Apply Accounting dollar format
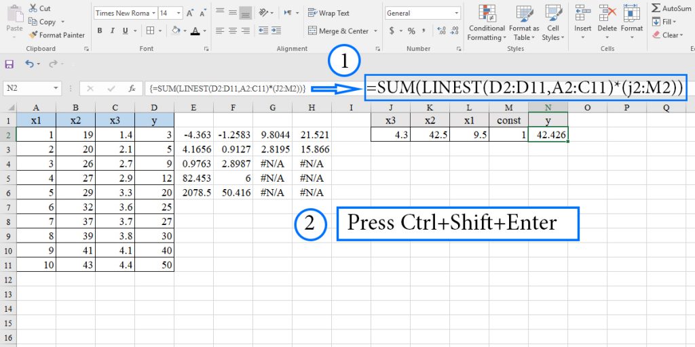Image resolution: width=695 pixels, height=347 pixels. coord(392,31)
